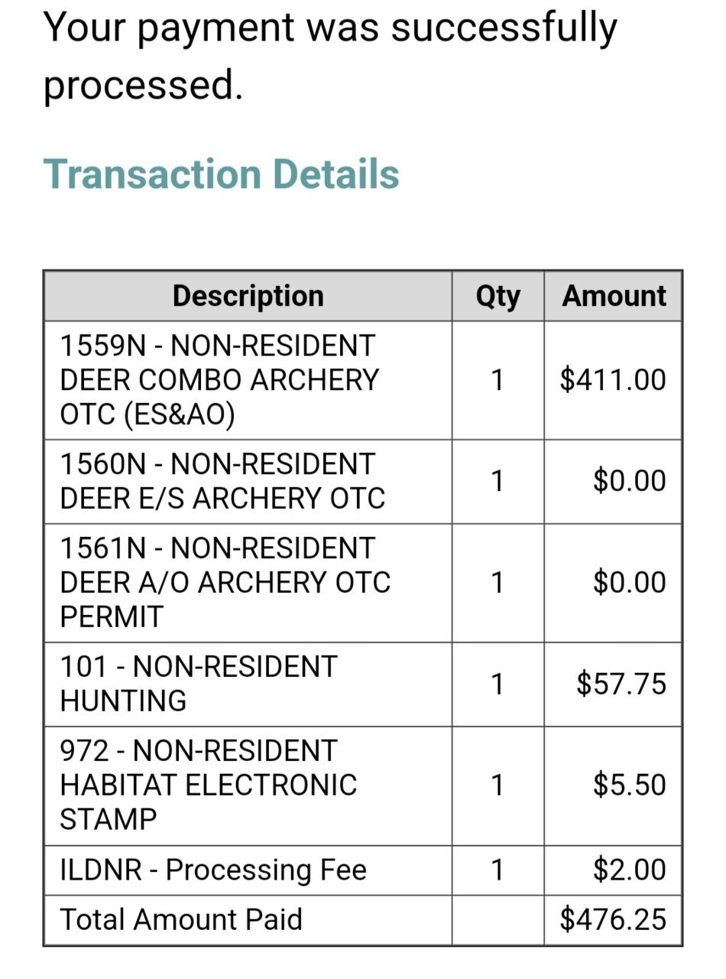Click the $411.00 amount cell
This screenshot has width=726, height=979.
(x=613, y=380)
